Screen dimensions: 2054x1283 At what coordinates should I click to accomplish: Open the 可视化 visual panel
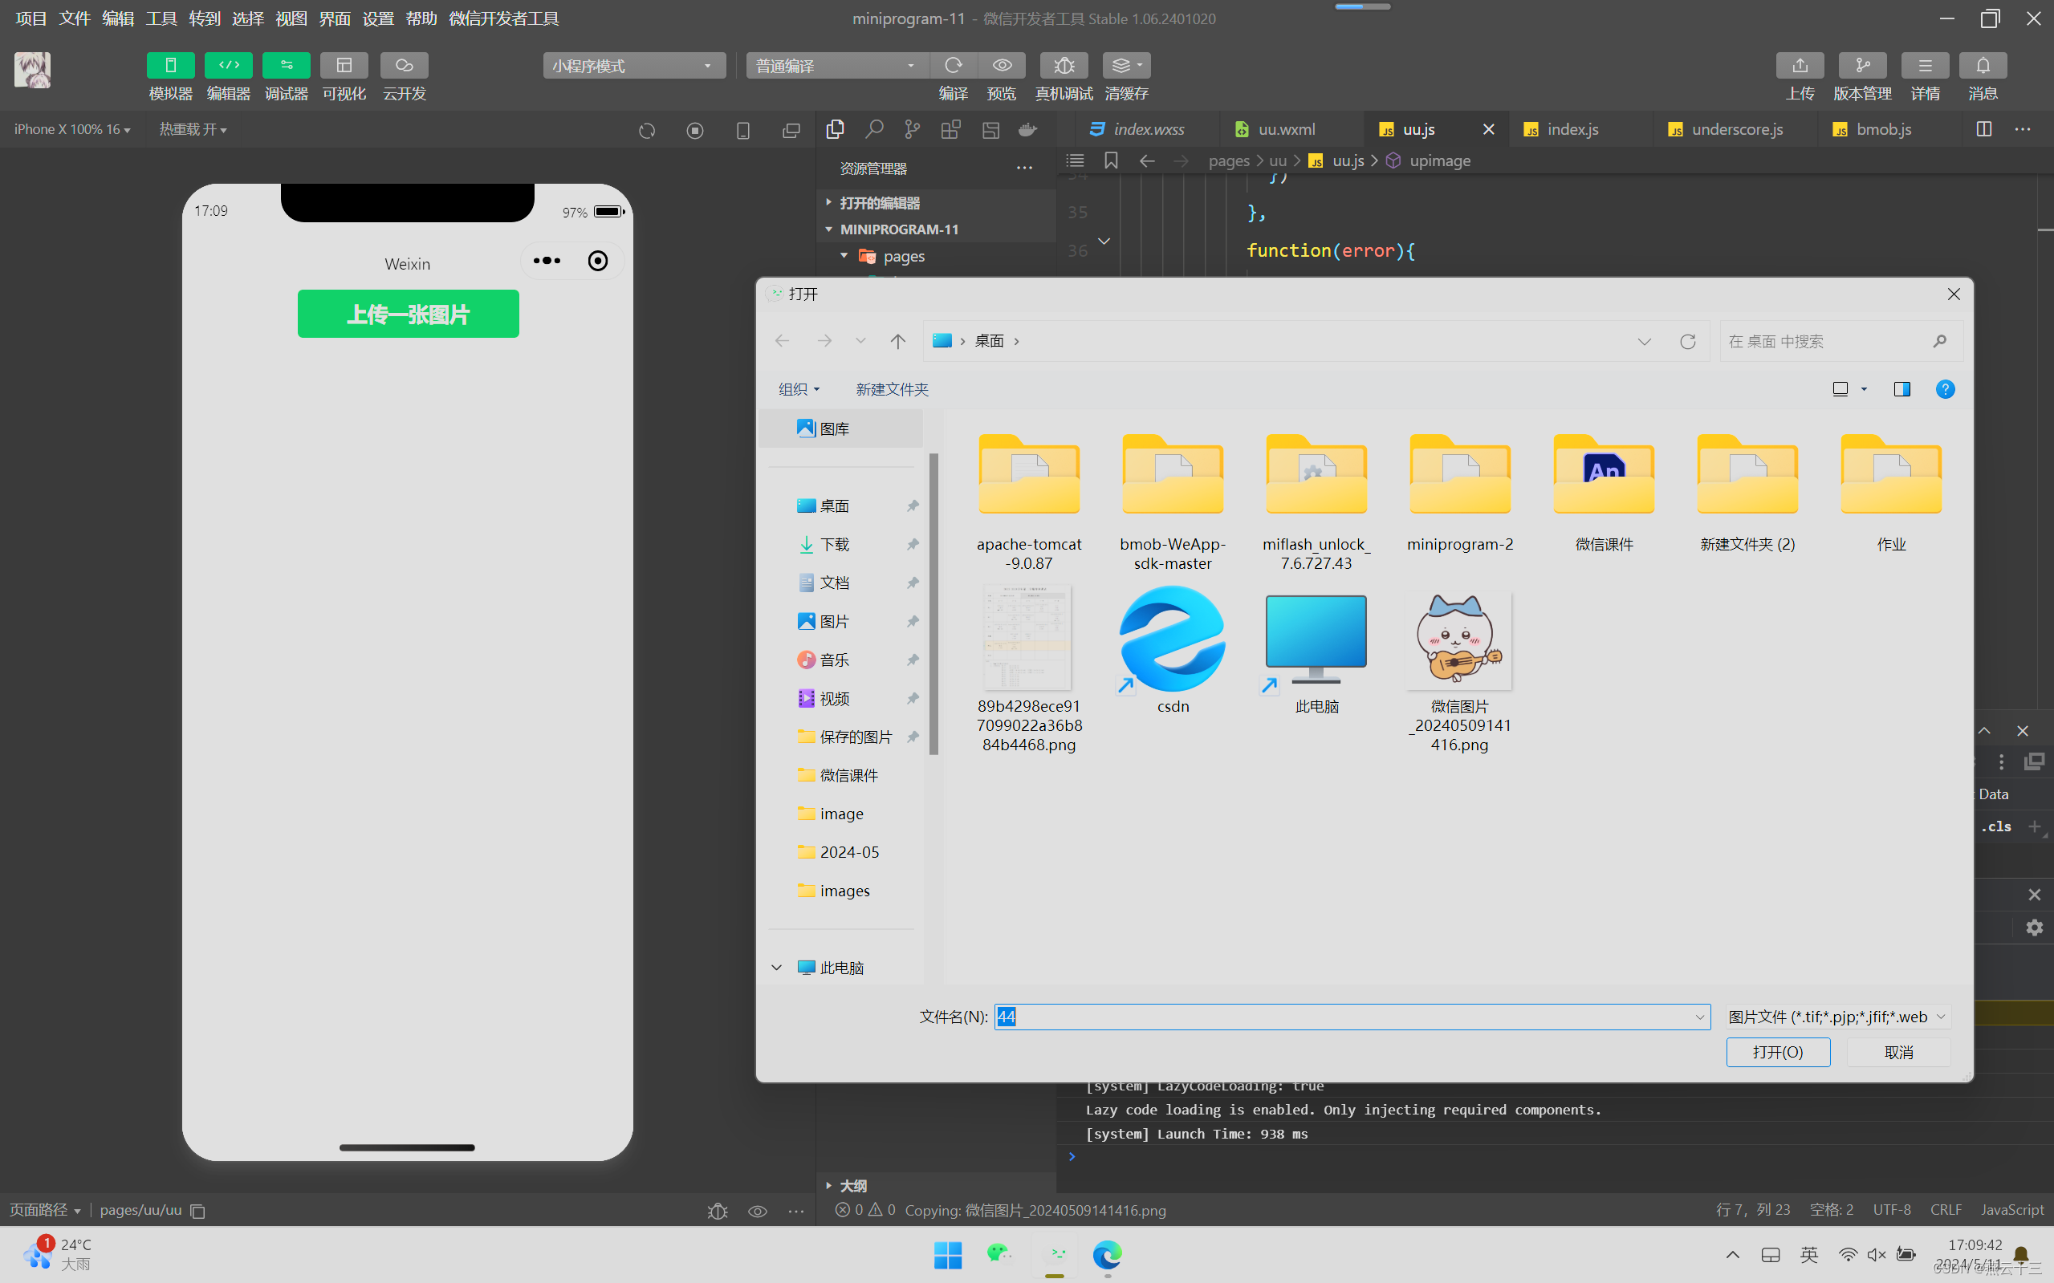tap(344, 65)
